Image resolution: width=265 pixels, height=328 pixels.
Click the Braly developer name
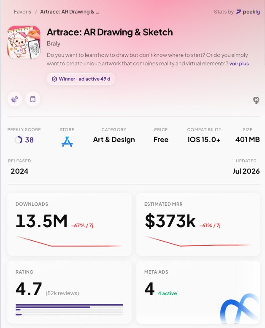[54, 43]
